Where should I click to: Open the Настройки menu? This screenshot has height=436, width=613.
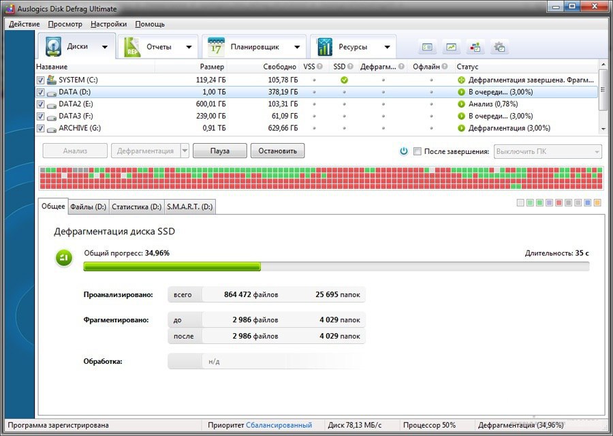[109, 25]
